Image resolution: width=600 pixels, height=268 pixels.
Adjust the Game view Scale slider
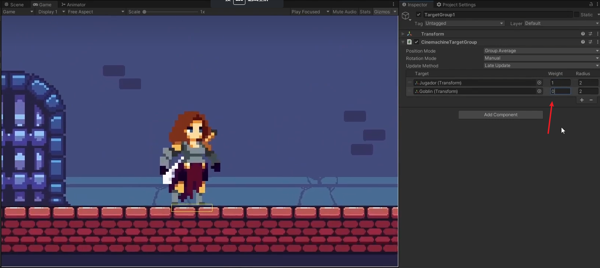tap(171, 12)
